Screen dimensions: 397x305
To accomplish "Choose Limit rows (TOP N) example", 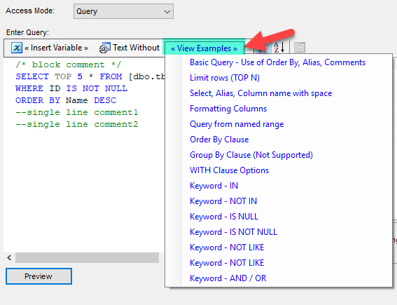I will coord(225,78).
